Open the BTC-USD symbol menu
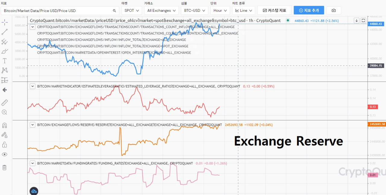The width and height of the screenshot is (386, 195). point(194,10)
